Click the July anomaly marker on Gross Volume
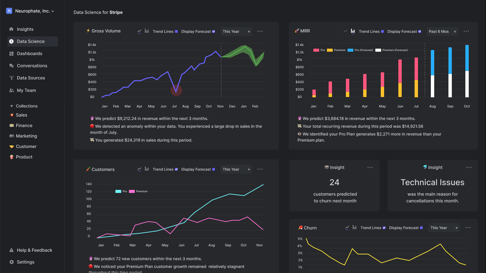The width and height of the screenshot is (486, 273). [x=176, y=90]
